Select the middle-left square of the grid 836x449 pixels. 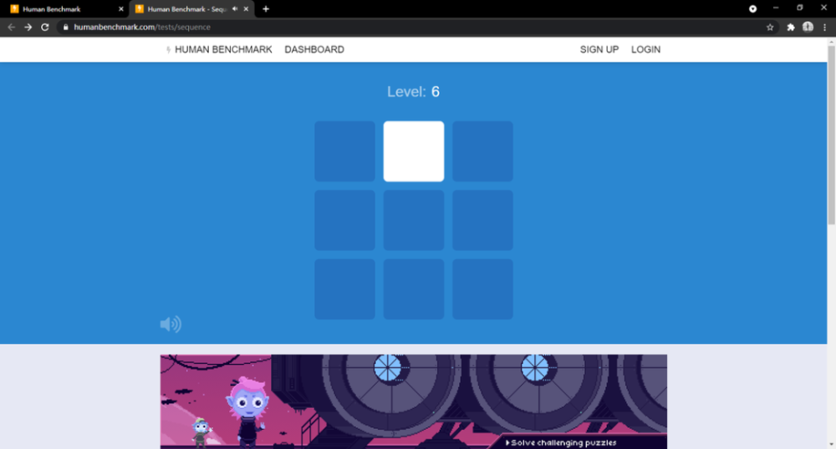coord(344,220)
